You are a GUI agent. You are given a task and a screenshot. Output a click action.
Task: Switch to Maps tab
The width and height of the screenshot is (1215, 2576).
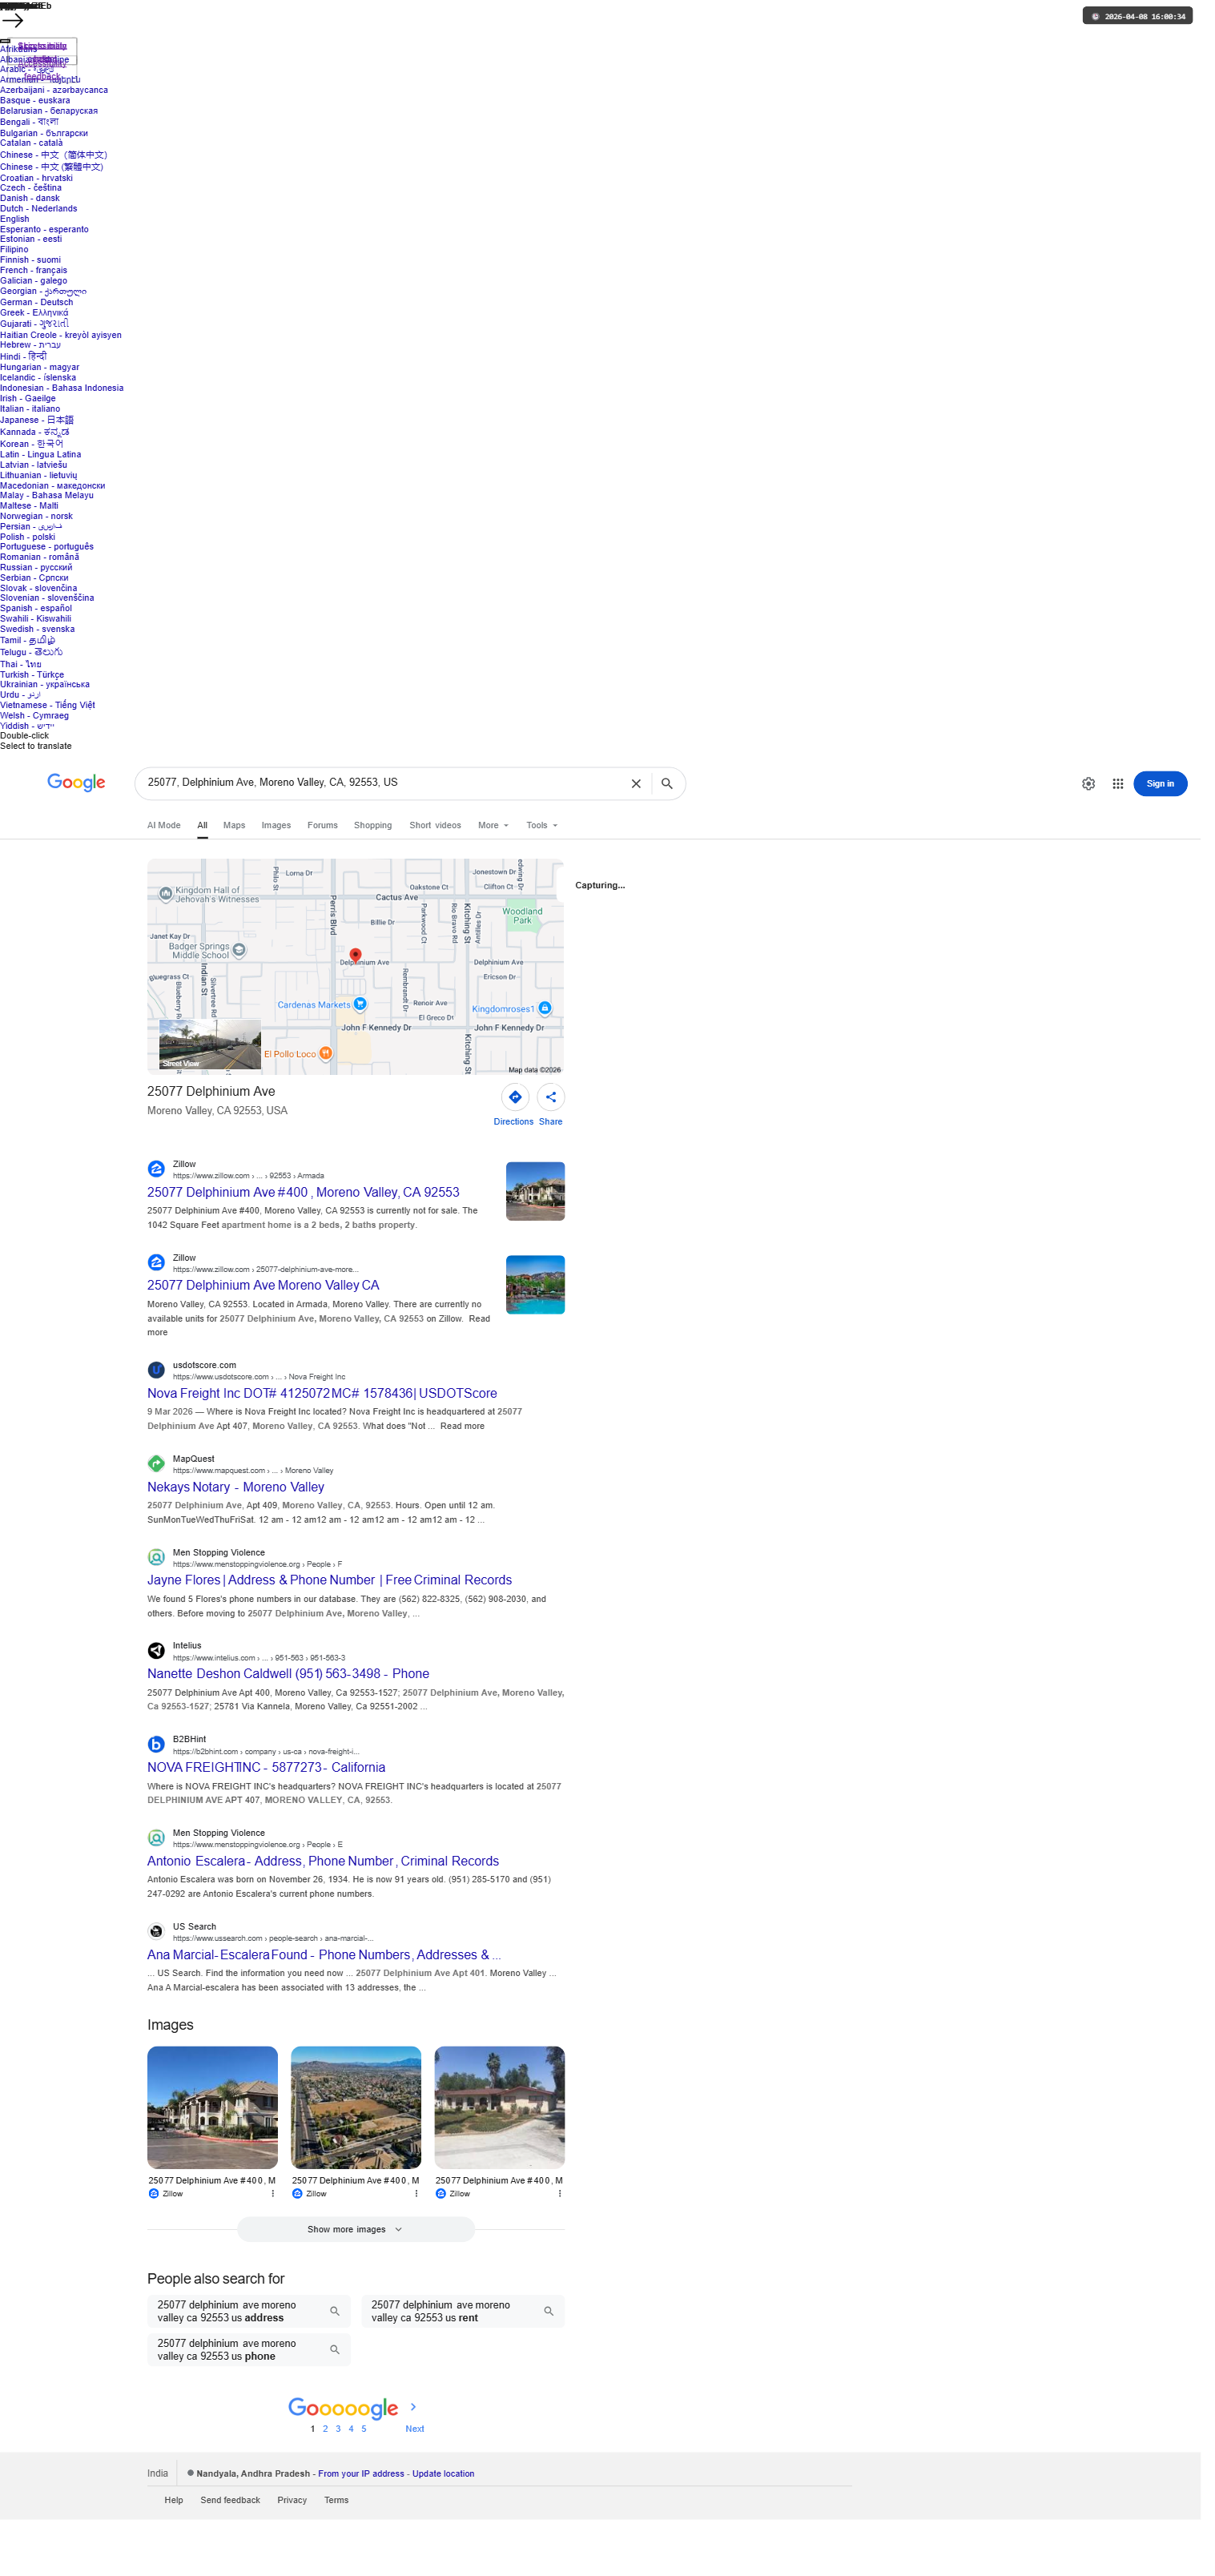point(234,825)
